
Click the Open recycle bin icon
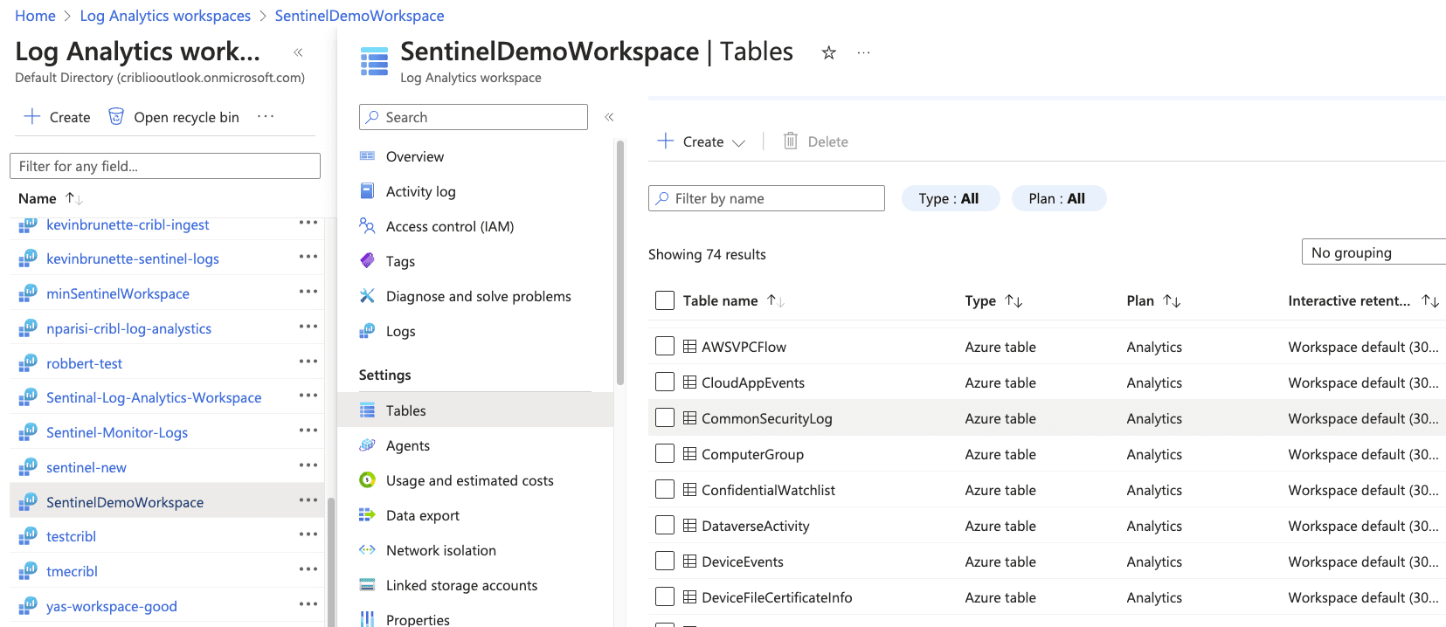[x=116, y=117]
